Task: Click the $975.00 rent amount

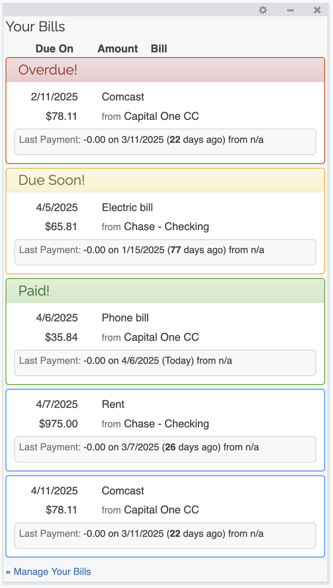Action: 58,424
